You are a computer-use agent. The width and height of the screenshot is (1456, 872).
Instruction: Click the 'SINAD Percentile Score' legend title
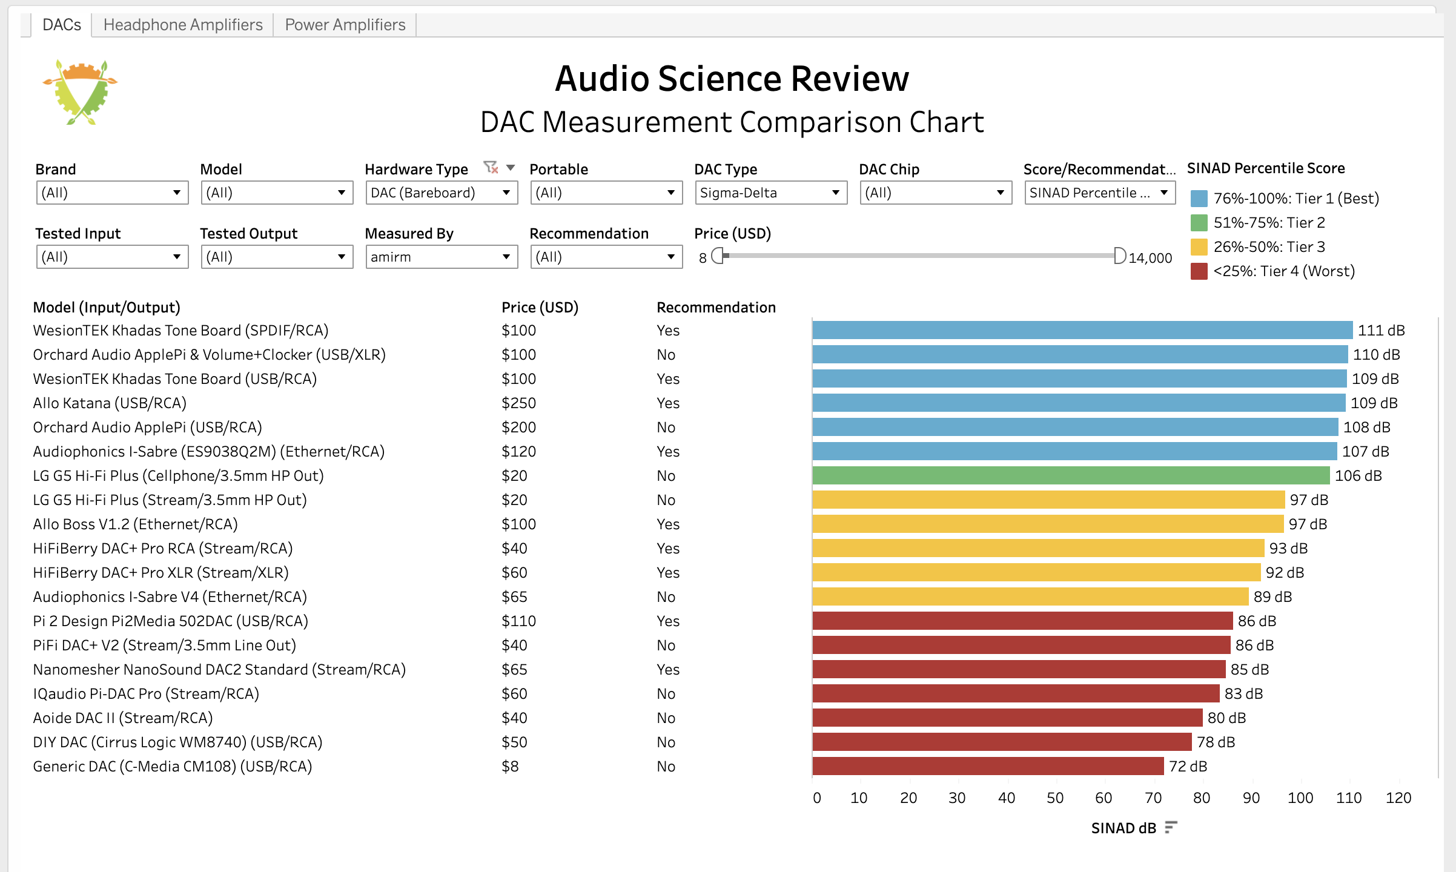(1266, 168)
